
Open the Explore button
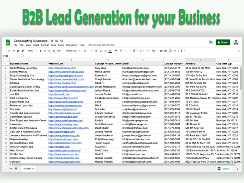tap(224, 169)
